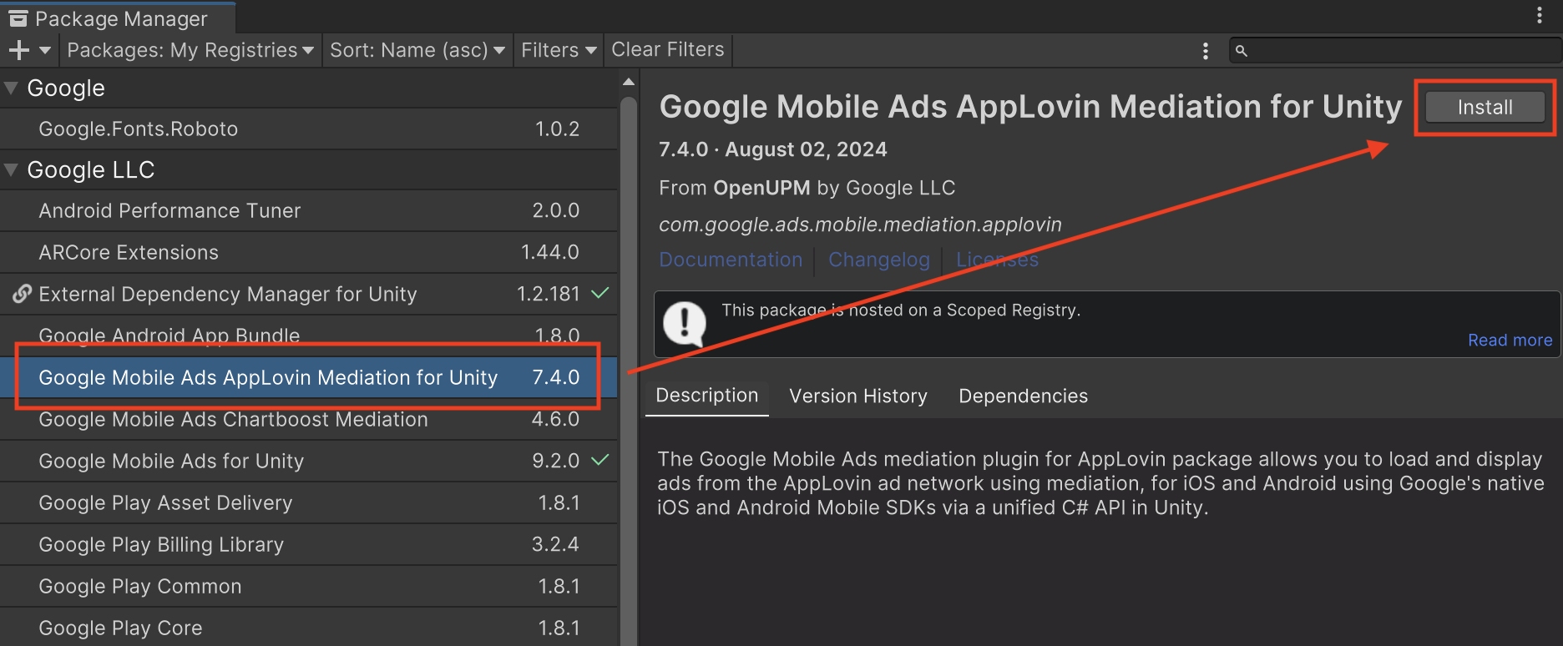
Task: Click the scroll up arrow in package list
Action: click(628, 82)
